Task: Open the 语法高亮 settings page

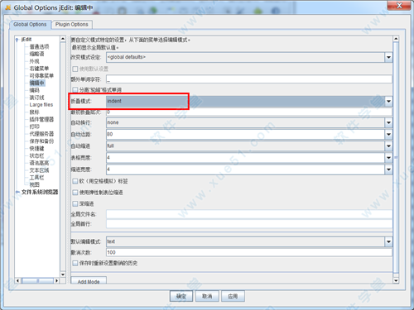Action: (x=39, y=163)
